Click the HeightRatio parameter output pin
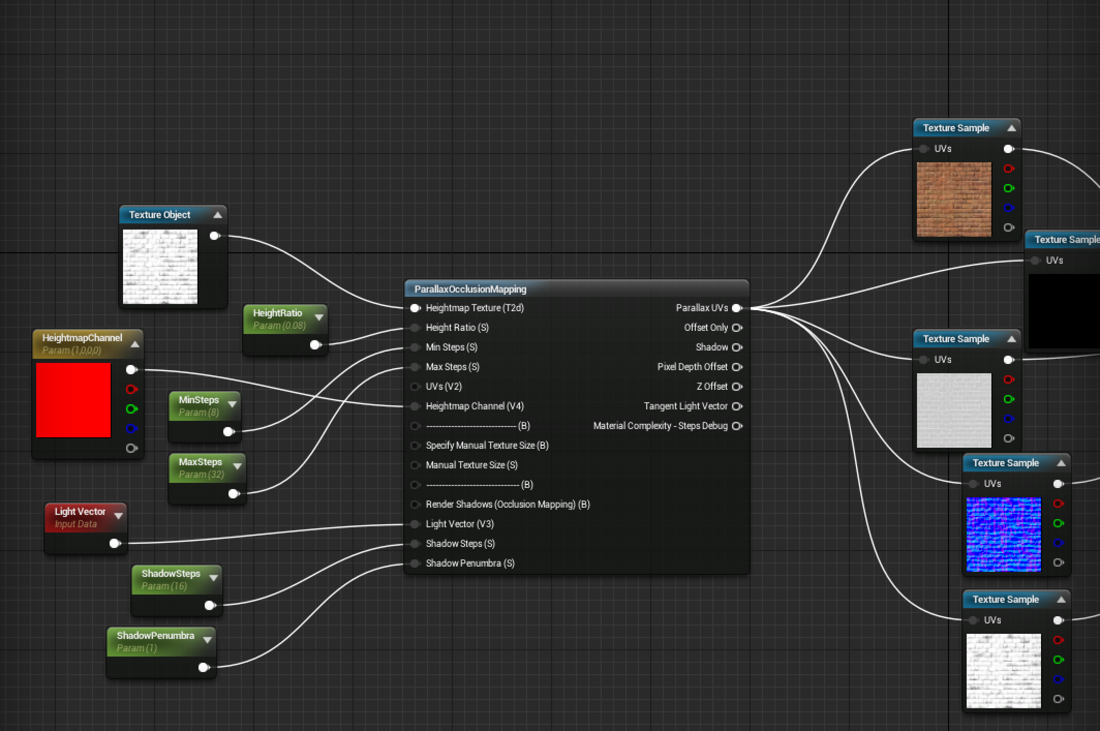Image resolution: width=1100 pixels, height=731 pixels. click(x=315, y=345)
